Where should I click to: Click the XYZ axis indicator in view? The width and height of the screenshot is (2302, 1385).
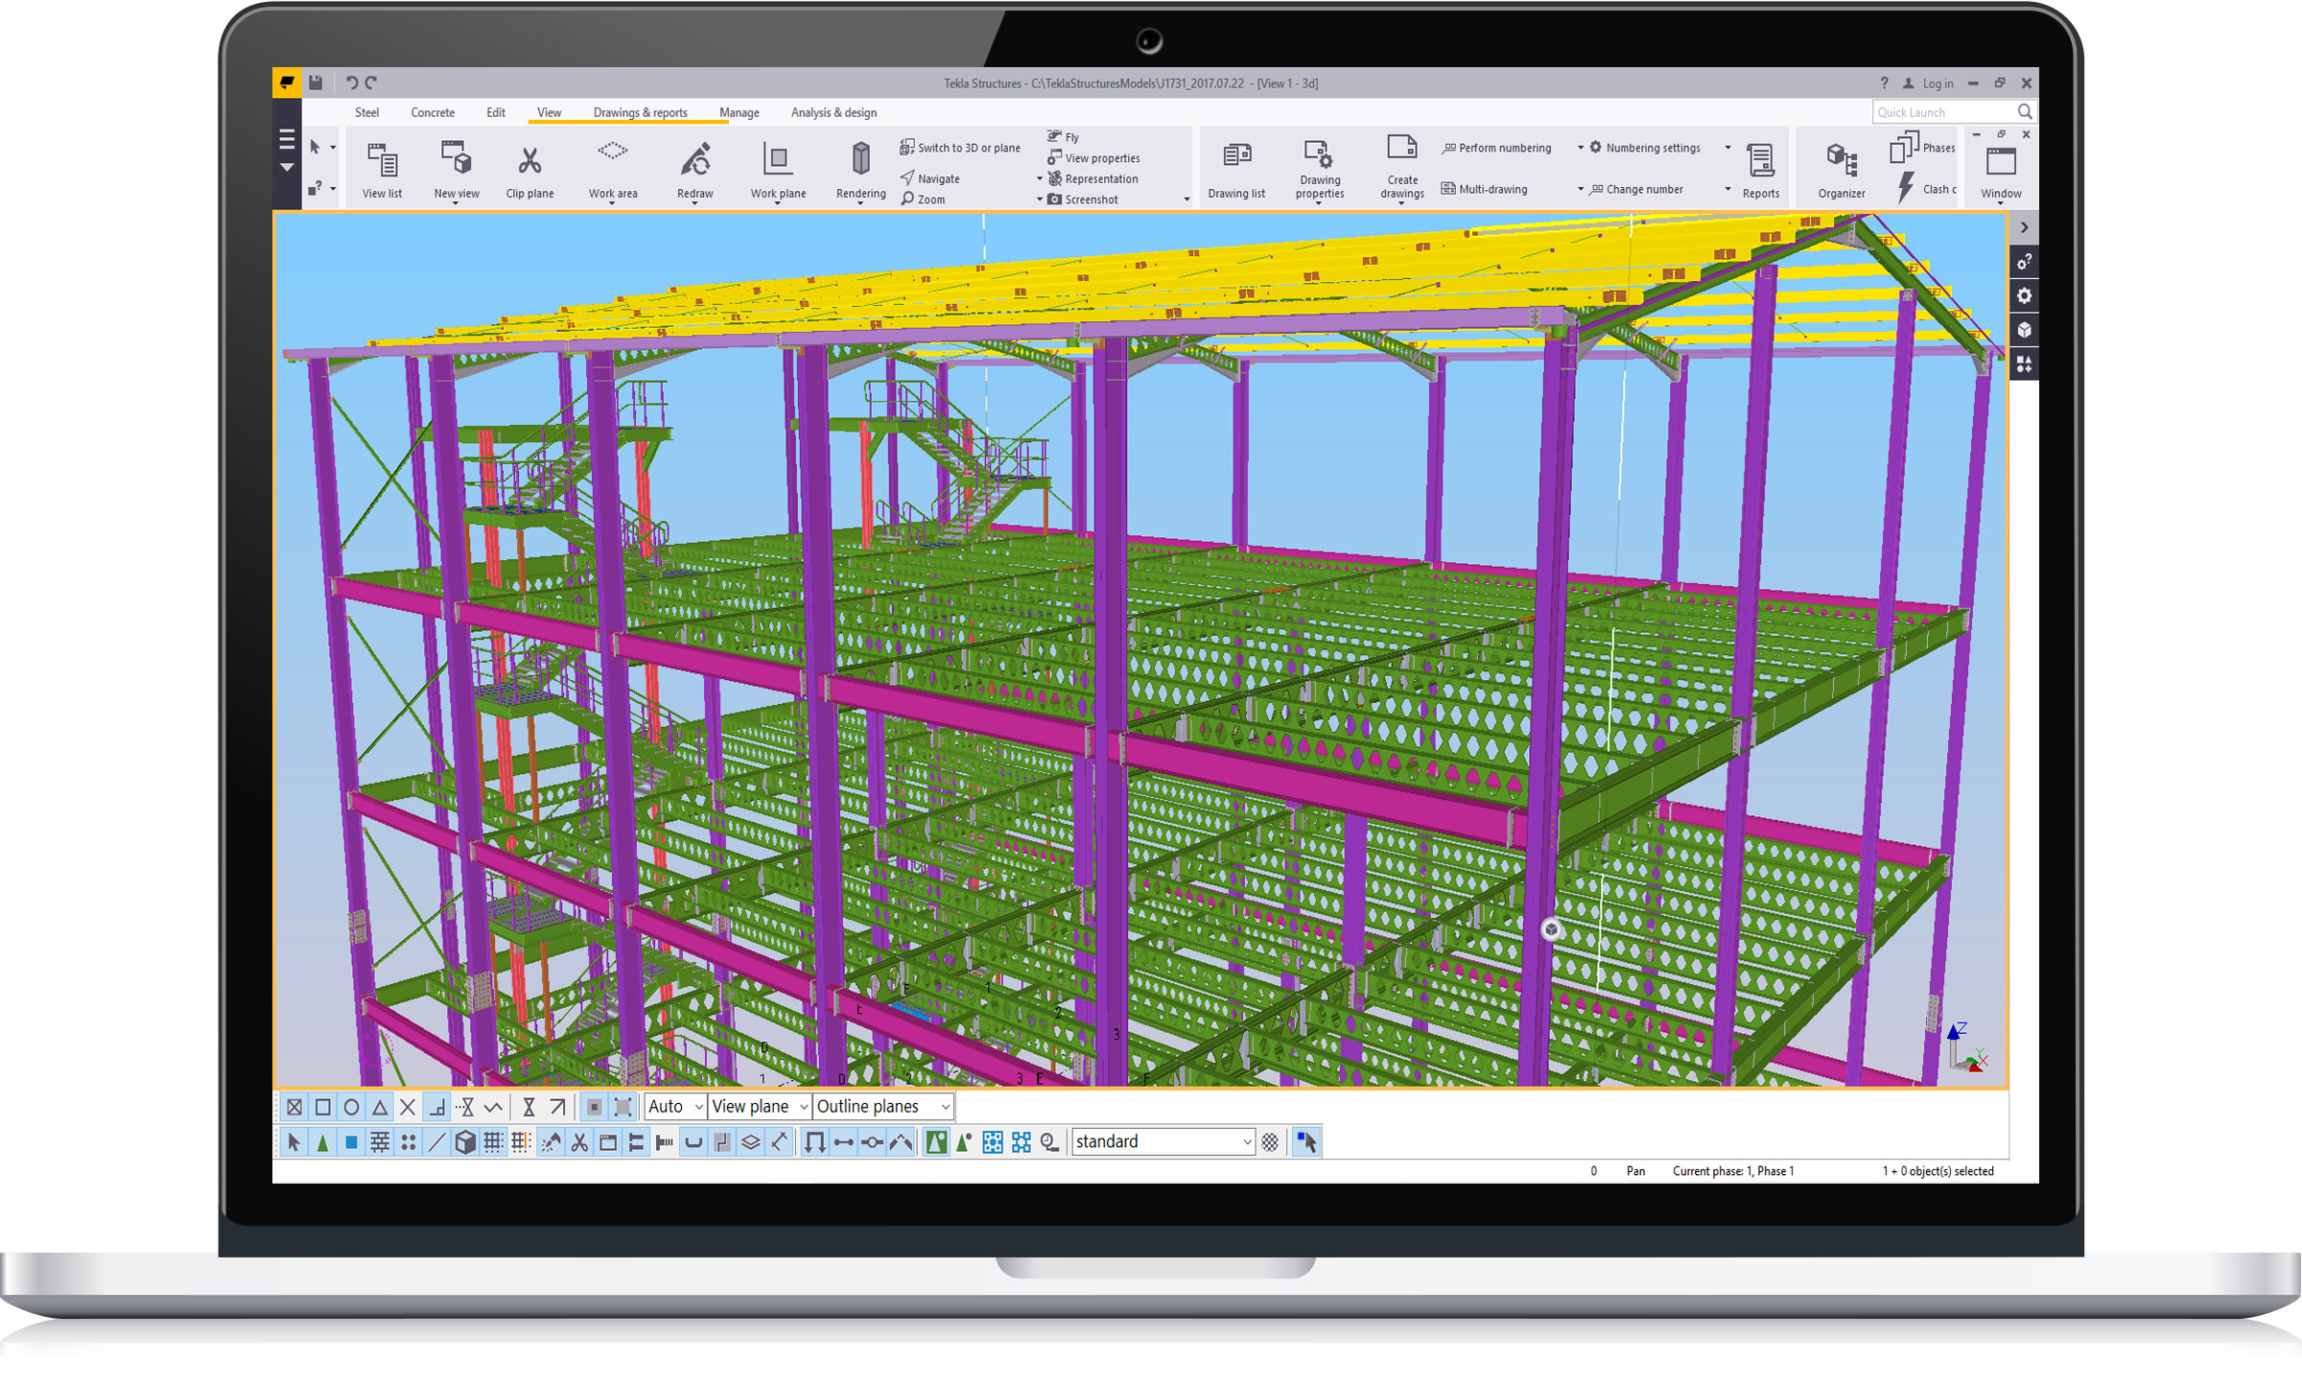pyautogui.click(x=1966, y=1046)
